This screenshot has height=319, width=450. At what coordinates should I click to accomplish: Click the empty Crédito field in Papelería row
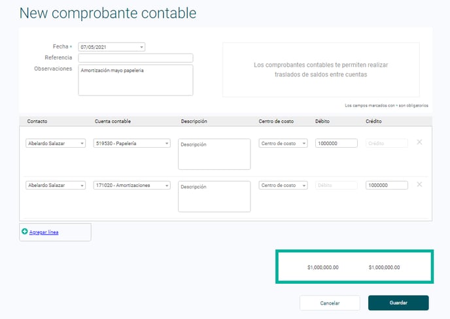[x=387, y=143]
